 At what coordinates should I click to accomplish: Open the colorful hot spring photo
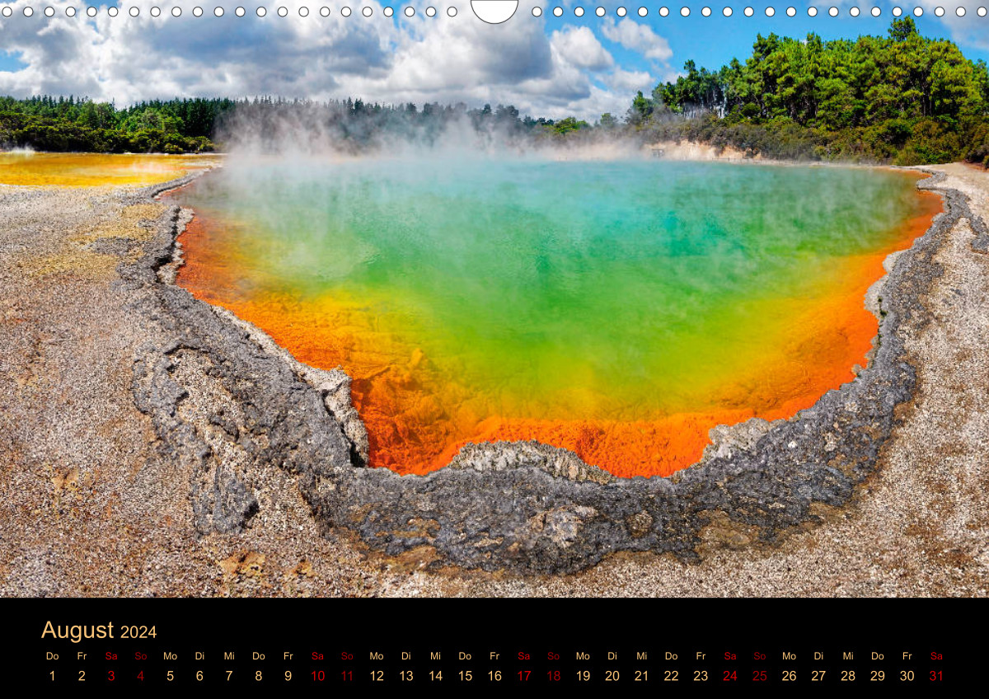[494, 298]
